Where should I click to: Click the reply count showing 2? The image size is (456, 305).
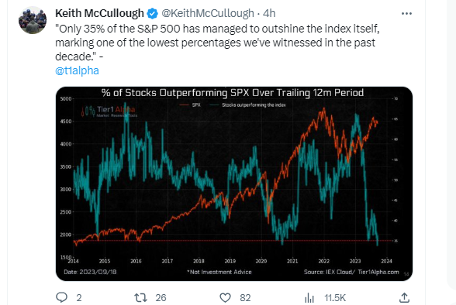[x=79, y=298]
